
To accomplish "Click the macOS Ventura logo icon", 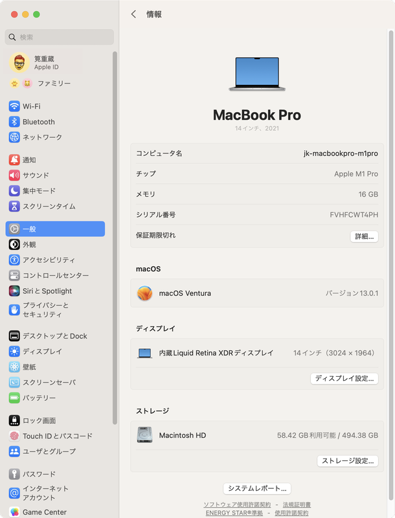I will (x=144, y=293).
